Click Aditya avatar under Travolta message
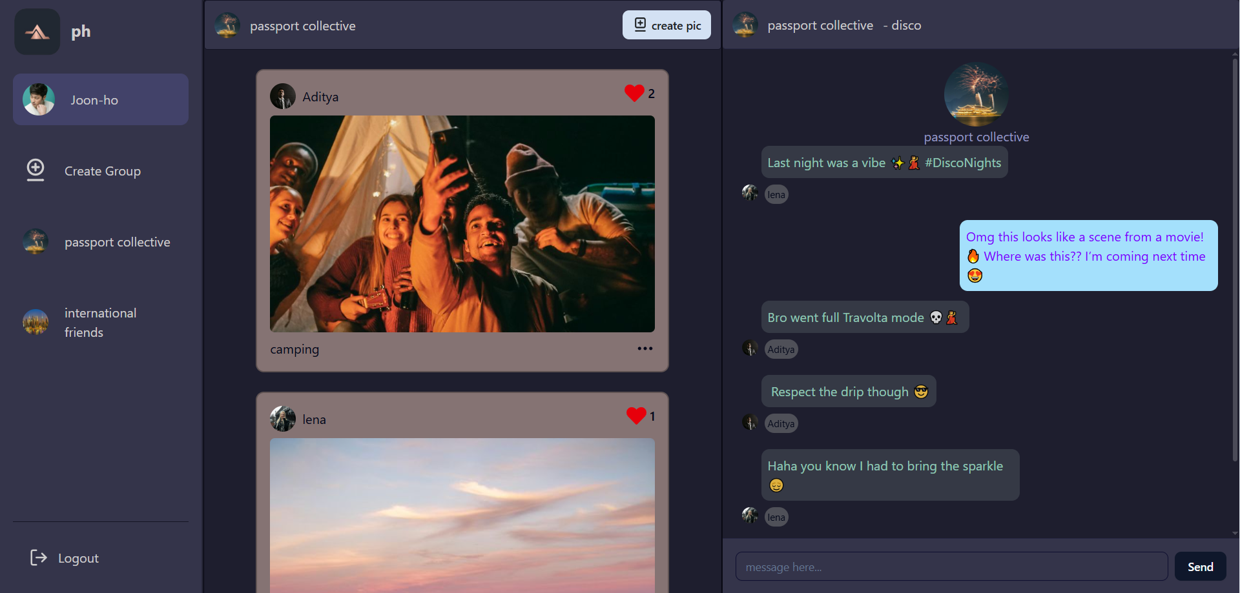 (x=750, y=348)
